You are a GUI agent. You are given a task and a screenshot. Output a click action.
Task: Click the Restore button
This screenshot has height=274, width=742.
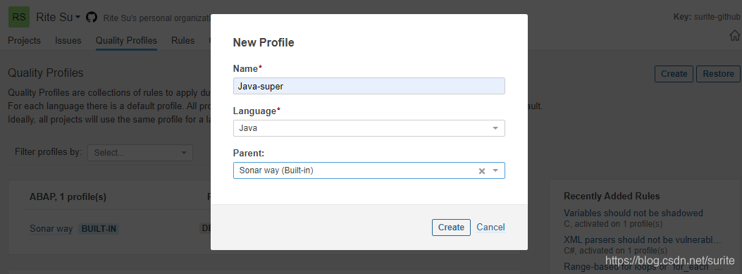[x=718, y=74]
